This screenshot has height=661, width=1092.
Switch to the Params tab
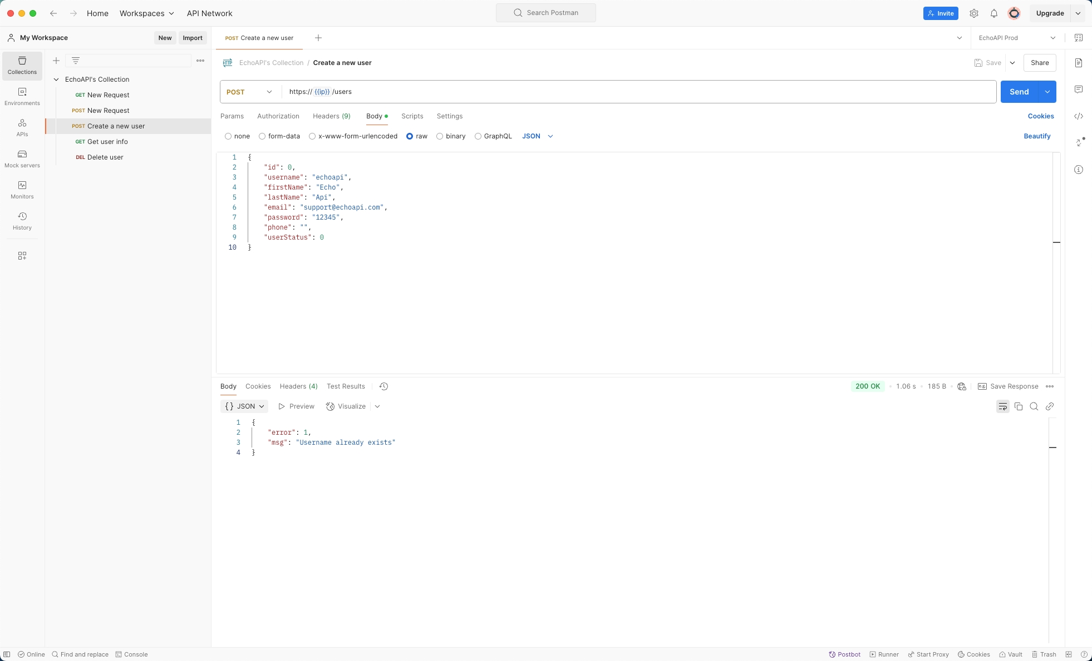pyautogui.click(x=232, y=116)
